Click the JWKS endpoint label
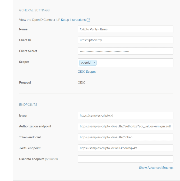The image size is (180, 181). point(30,148)
